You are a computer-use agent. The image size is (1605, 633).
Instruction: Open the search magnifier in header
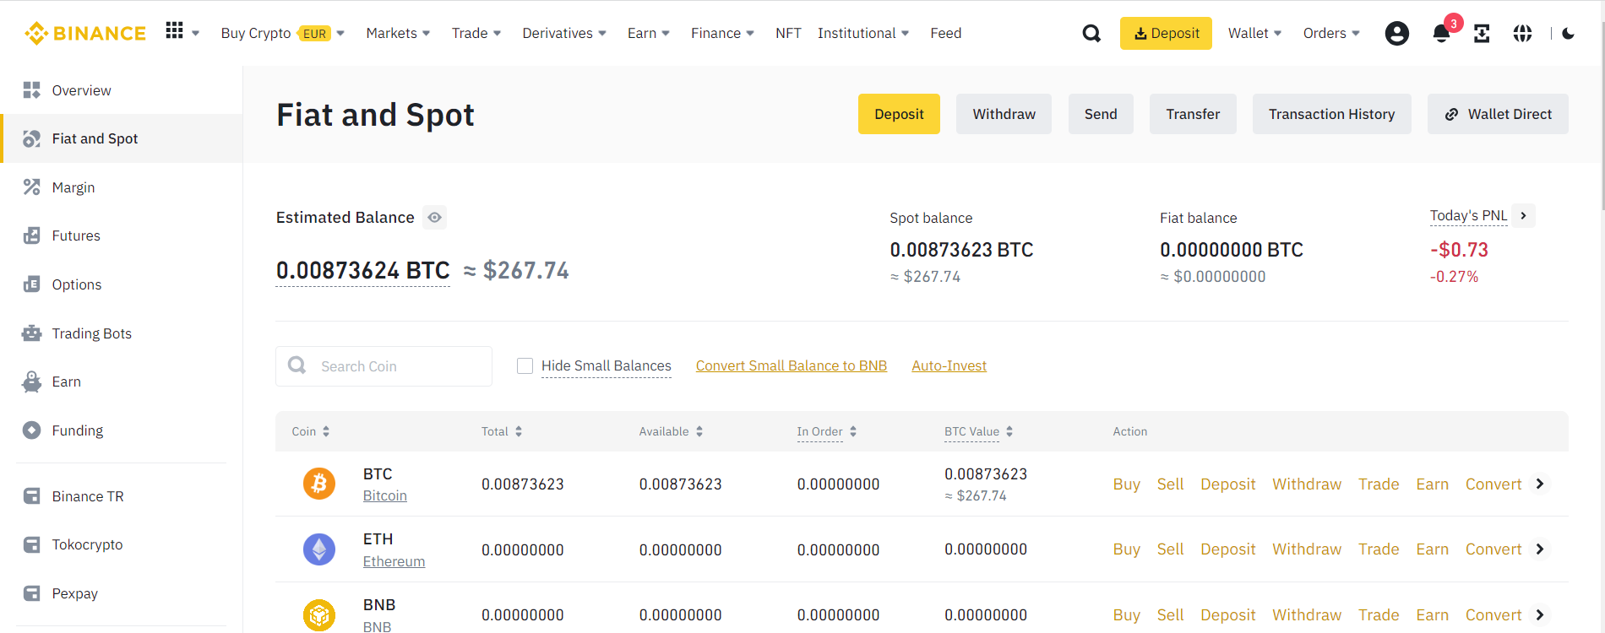pos(1091,34)
